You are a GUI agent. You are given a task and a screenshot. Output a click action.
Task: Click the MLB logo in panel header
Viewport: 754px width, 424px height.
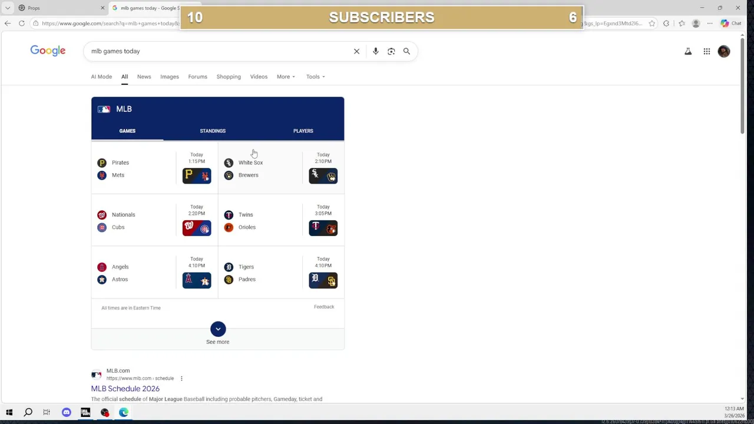pos(104,109)
